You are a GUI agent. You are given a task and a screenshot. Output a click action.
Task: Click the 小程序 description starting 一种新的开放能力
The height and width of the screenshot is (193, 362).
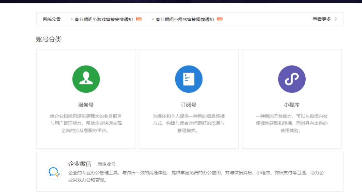click(x=292, y=123)
